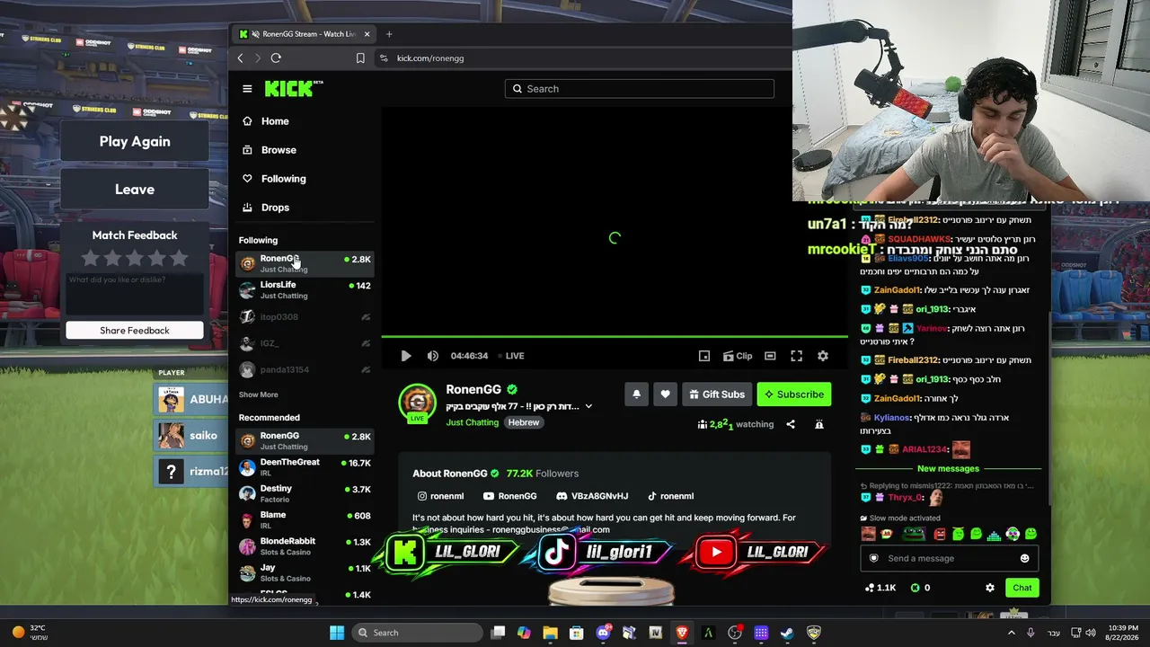Jump to New messages in chat
The width and height of the screenshot is (1150, 647).
[x=948, y=469]
